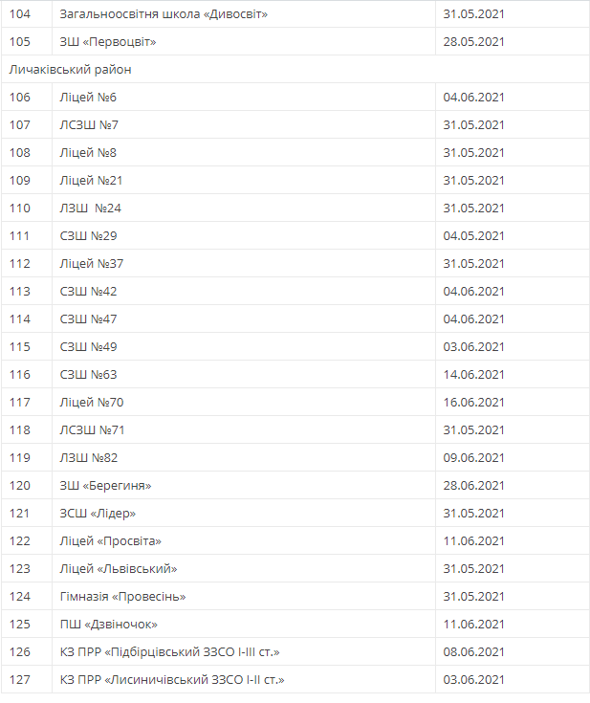Click the date 14.06.2021

[473, 375]
